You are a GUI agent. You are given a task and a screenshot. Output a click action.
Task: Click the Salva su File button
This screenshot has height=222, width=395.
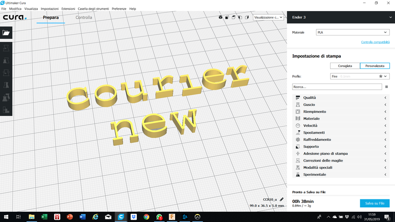tap(375, 203)
